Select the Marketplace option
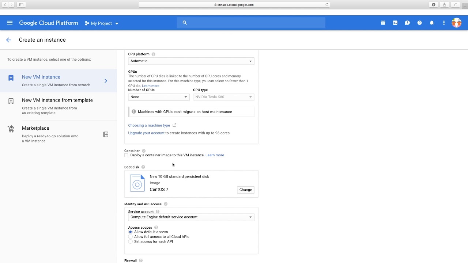468x263 pixels. [58, 134]
